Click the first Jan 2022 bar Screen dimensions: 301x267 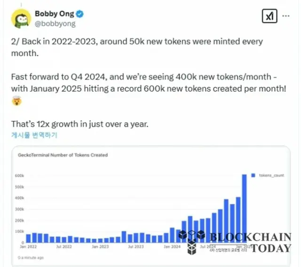[28, 238]
